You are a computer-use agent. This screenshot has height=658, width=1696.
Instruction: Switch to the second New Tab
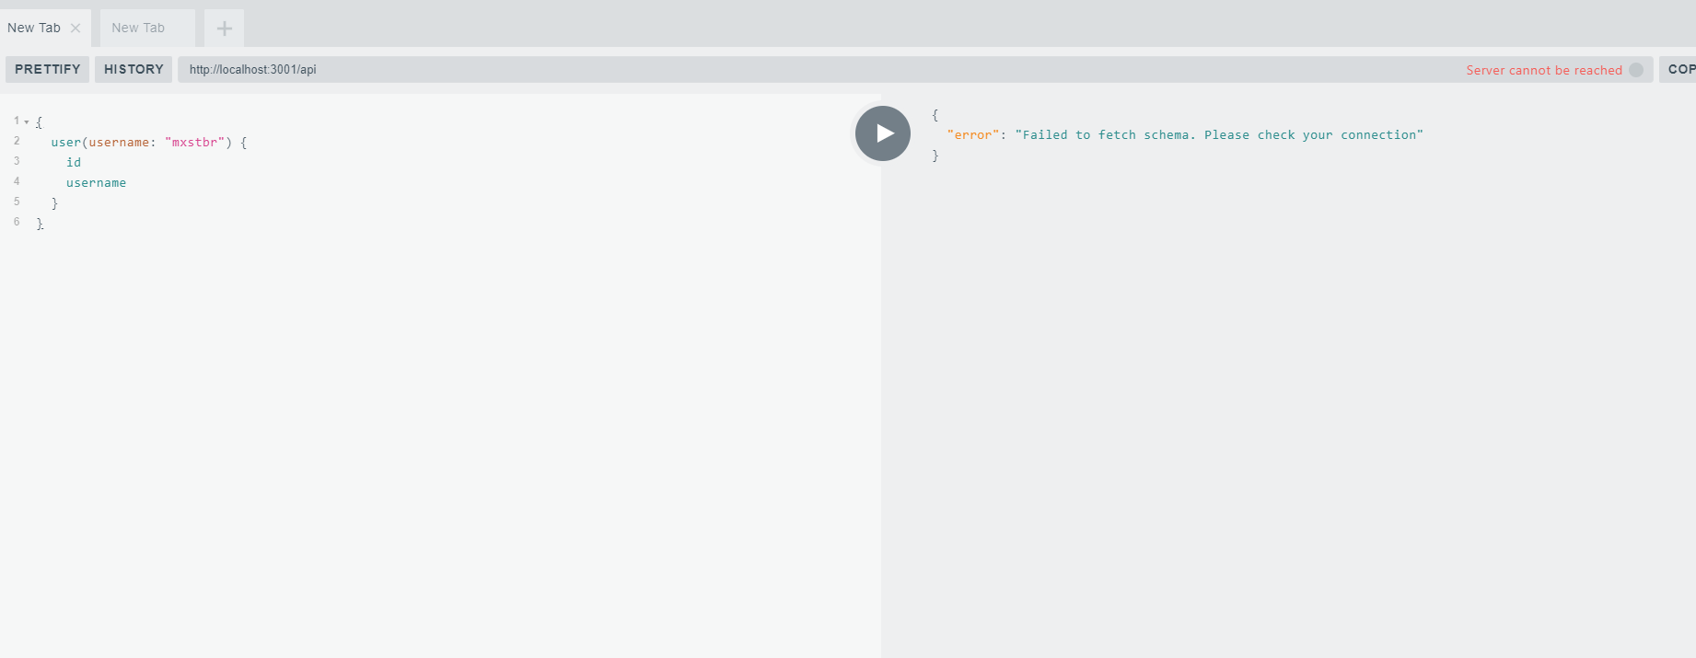click(x=147, y=29)
